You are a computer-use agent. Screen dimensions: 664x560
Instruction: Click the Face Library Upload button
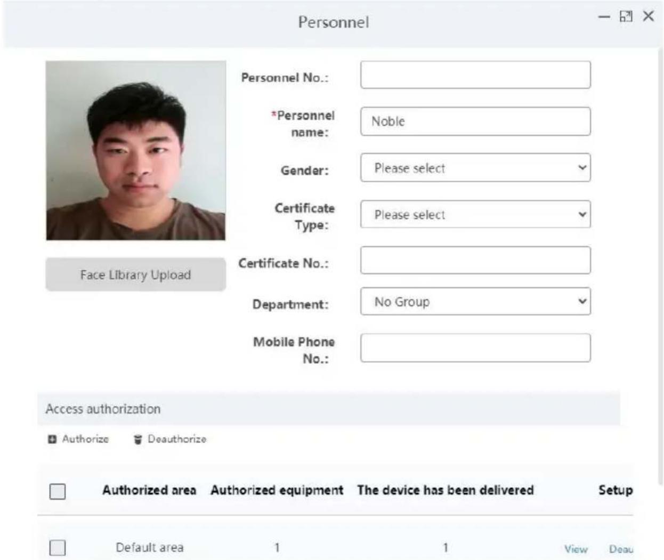coord(135,274)
